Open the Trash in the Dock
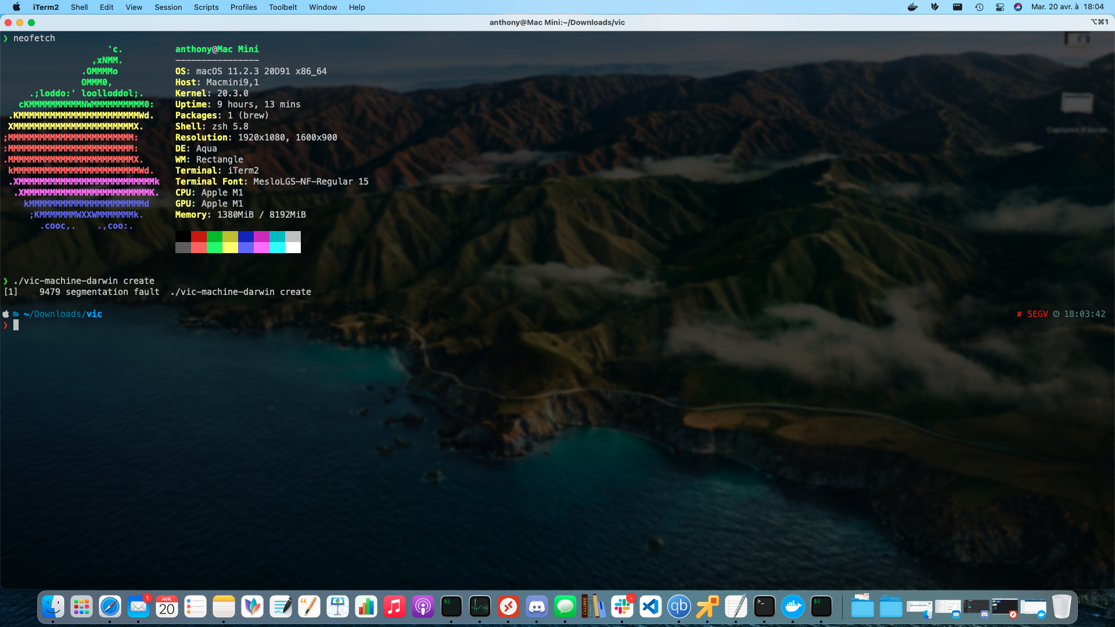This screenshot has width=1115, height=627. click(x=1062, y=607)
